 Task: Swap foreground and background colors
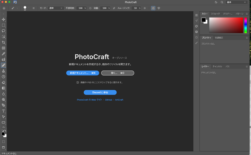[x=5, y=131]
